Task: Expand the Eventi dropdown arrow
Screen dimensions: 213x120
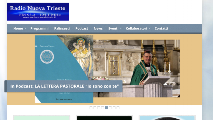Action: (x=121, y=29)
